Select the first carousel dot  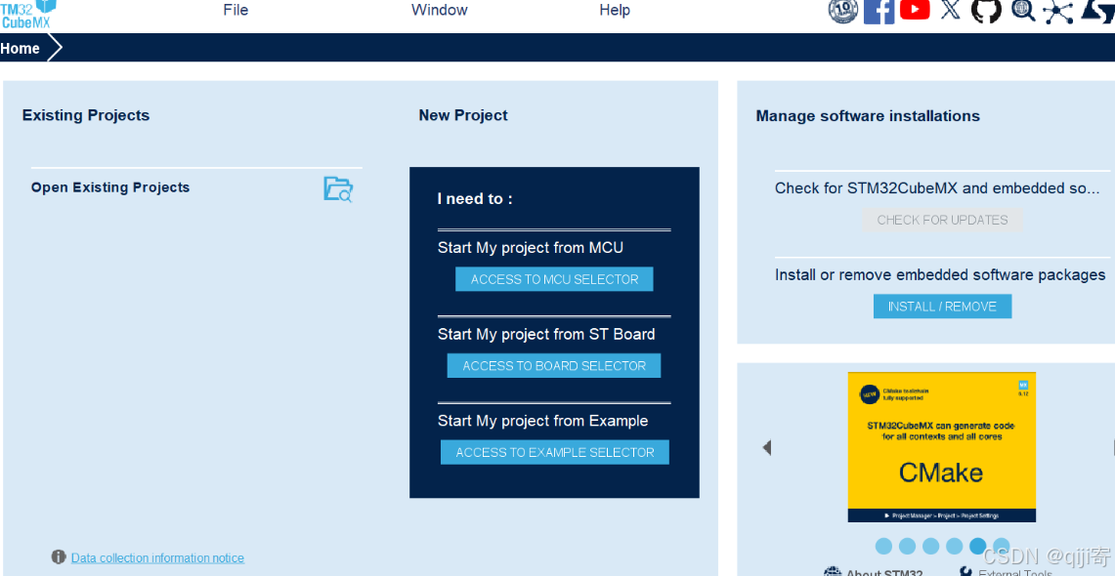coord(883,546)
